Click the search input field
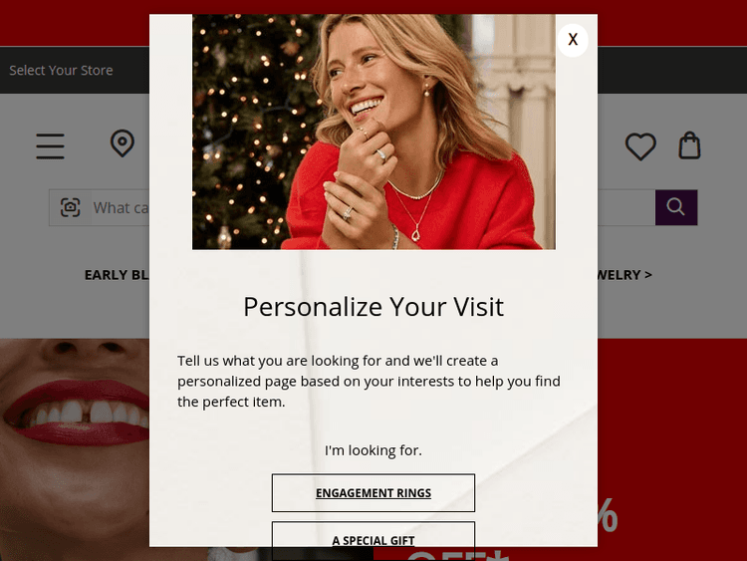The image size is (747, 561). [x=121, y=207]
